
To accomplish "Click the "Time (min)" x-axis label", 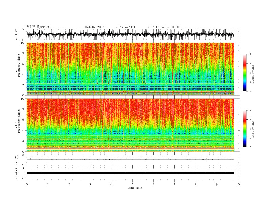I will [135, 188].
